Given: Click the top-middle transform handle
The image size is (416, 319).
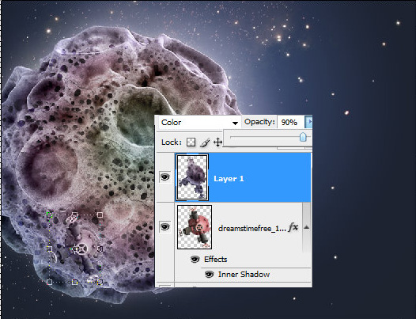Looking at the screenshot, I should [x=75, y=215].
